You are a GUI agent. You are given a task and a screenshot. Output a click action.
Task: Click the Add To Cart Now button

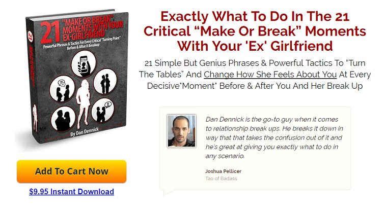pos(71,171)
